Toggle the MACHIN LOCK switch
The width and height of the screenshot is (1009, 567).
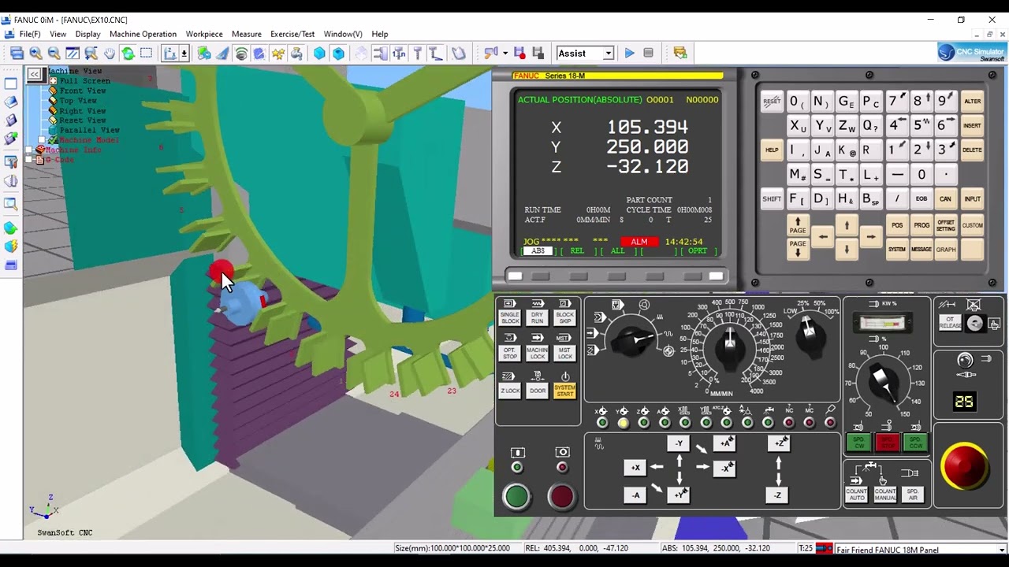click(538, 353)
